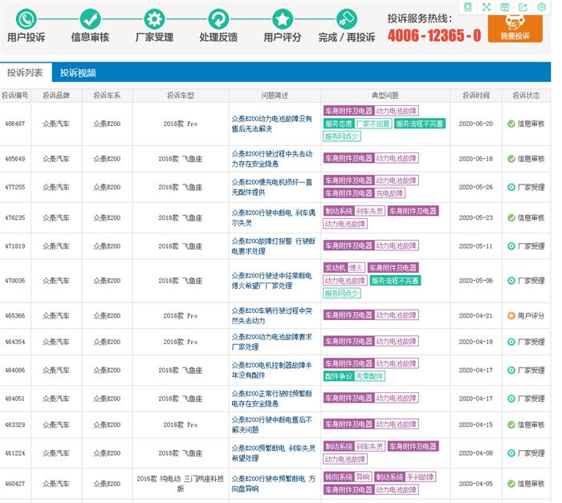Click the status icon for complaint 460427

click(511, 484)
